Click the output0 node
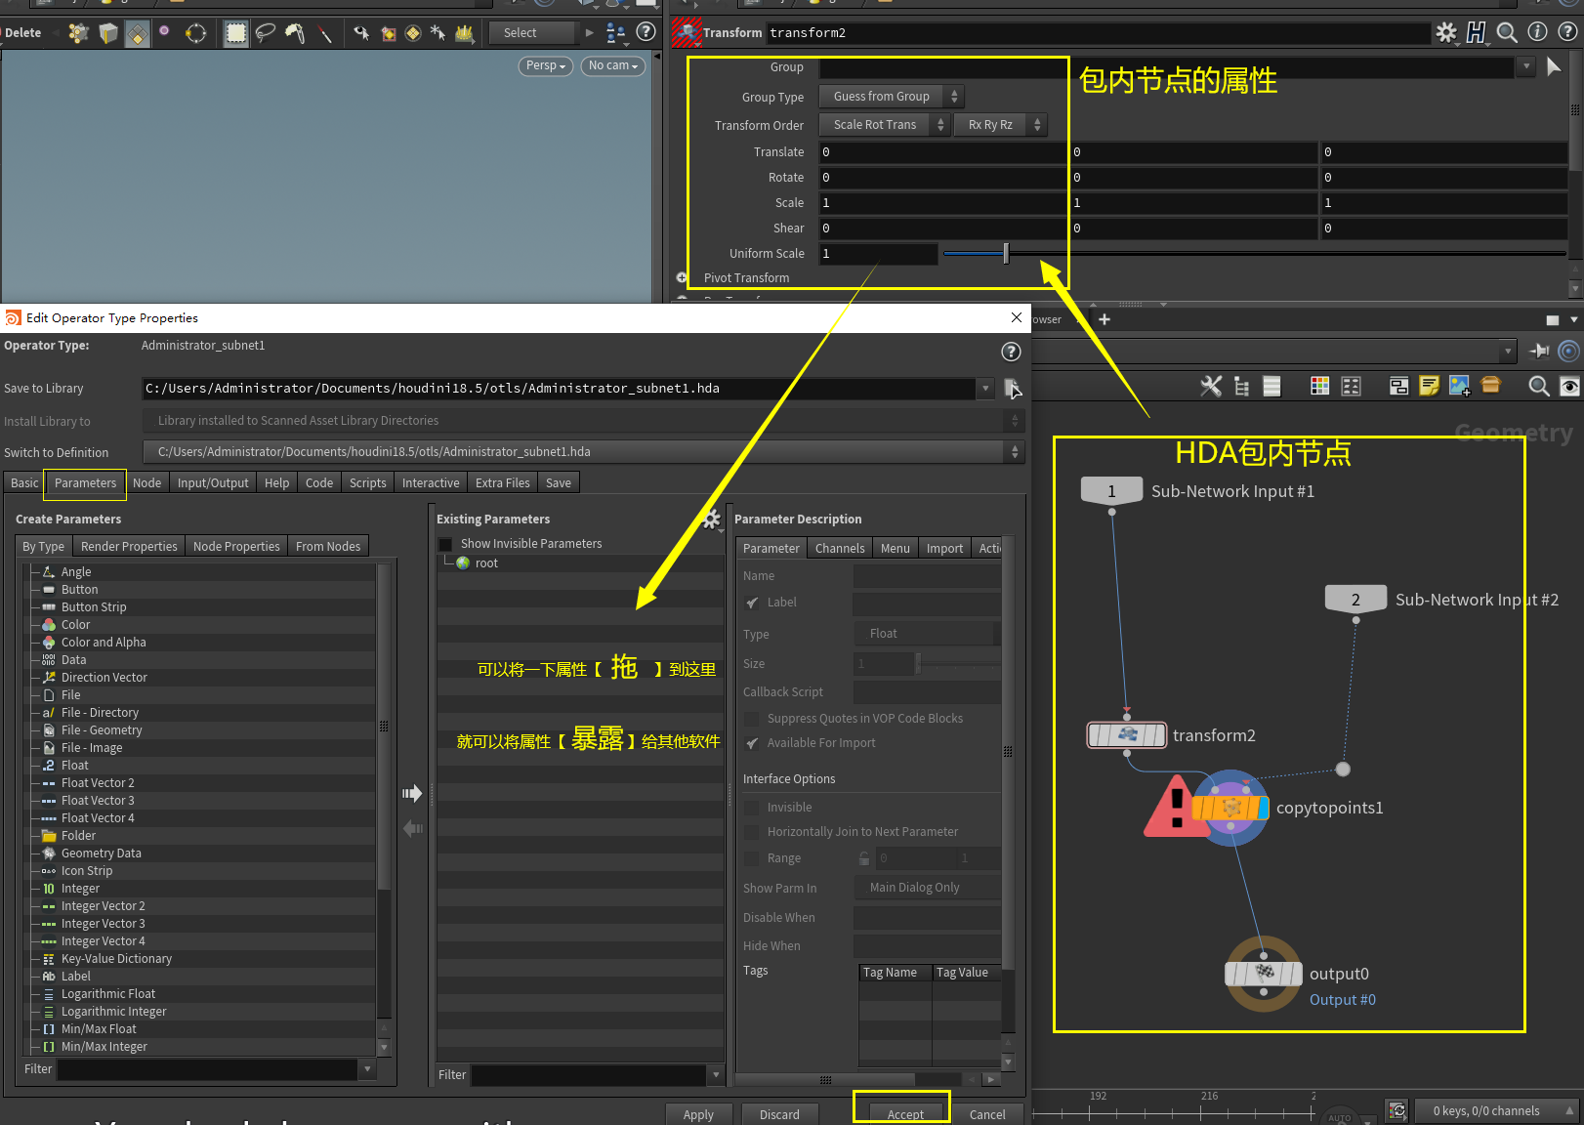Viewport: 1584px width, 1125px height. coord(1264,974)
